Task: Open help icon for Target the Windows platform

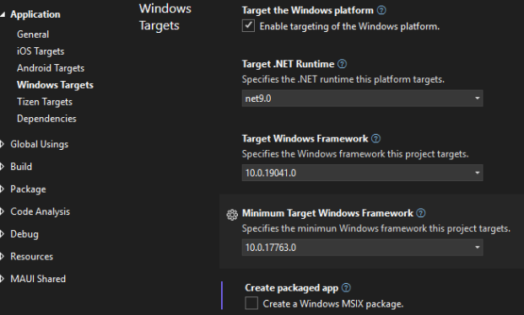Action: [381, 10]
